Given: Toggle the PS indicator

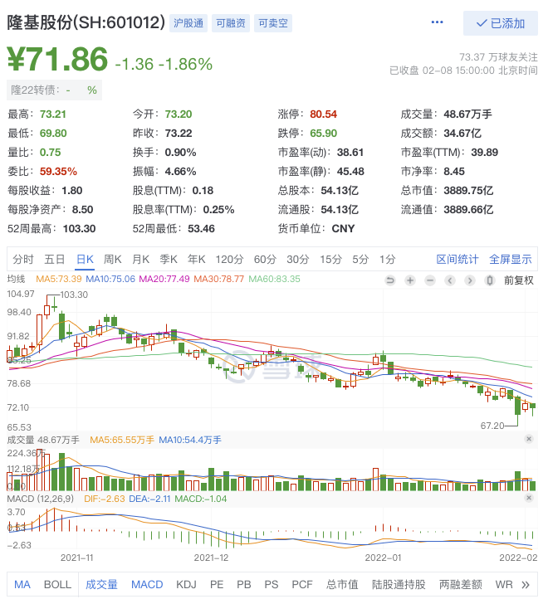Looking at the screenshot, I should [272, 585].
